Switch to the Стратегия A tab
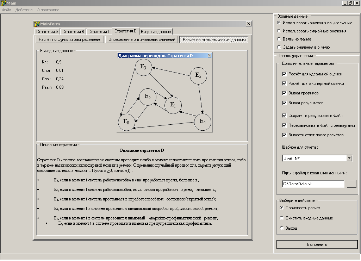This screenshot has width=361, height=261. click(x=47, y=32)
